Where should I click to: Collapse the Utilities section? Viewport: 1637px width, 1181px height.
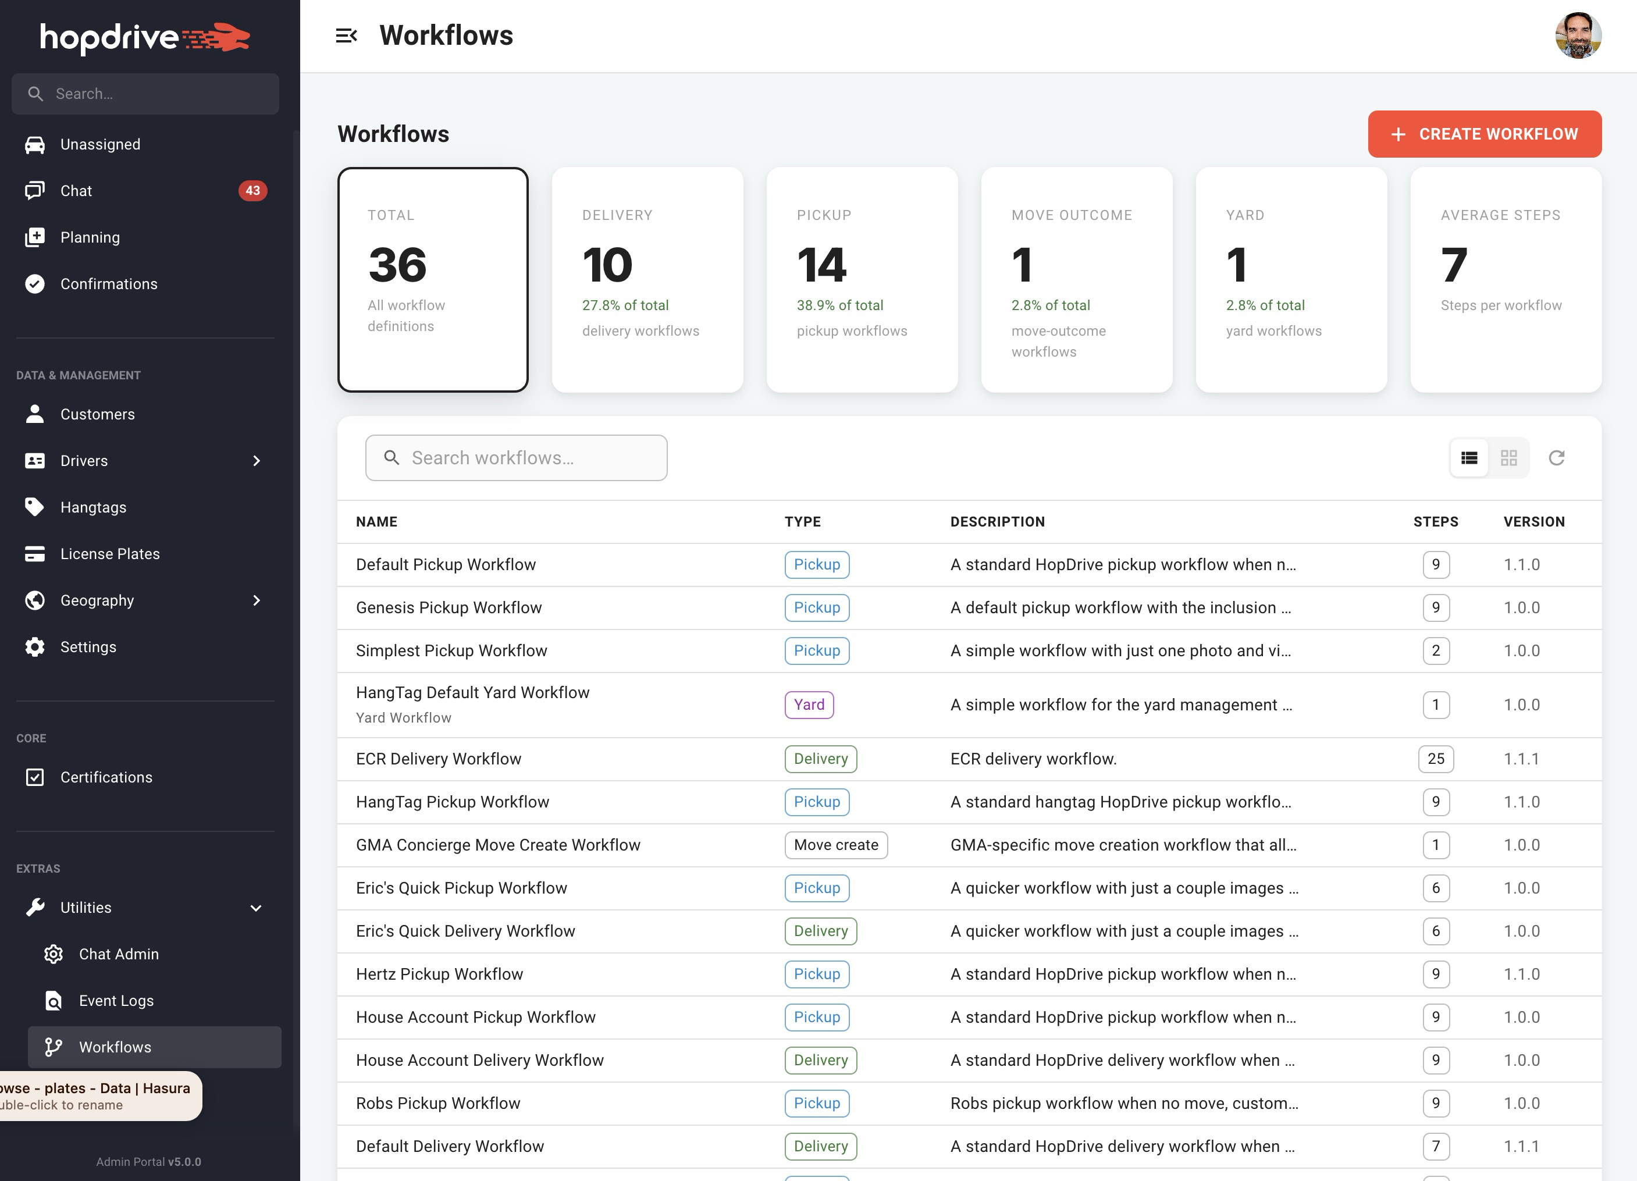(255, 908)
